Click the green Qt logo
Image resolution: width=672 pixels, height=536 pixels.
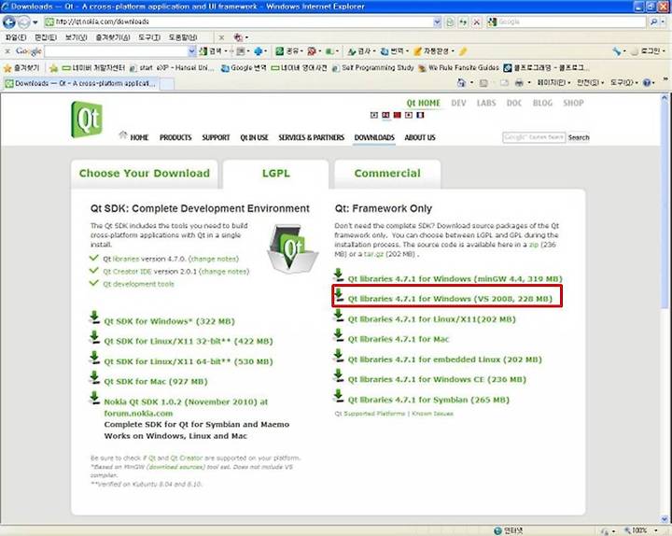[87, 120]
